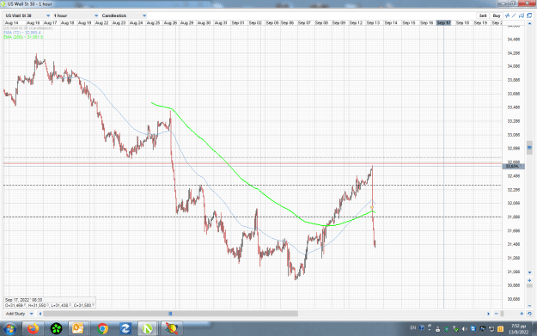
Task: Open Outlook from the taskbar
Action: click(x=78, y=329)
